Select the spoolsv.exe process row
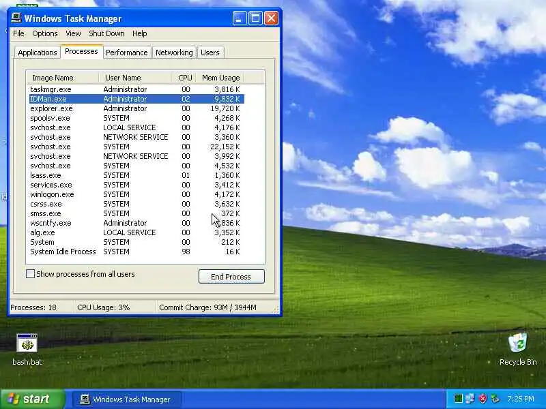546x409 pixels. coord(136,118)
